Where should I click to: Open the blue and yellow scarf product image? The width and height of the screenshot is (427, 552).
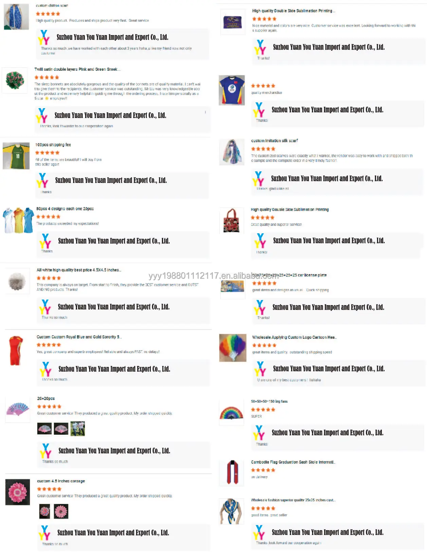[231, 511]
